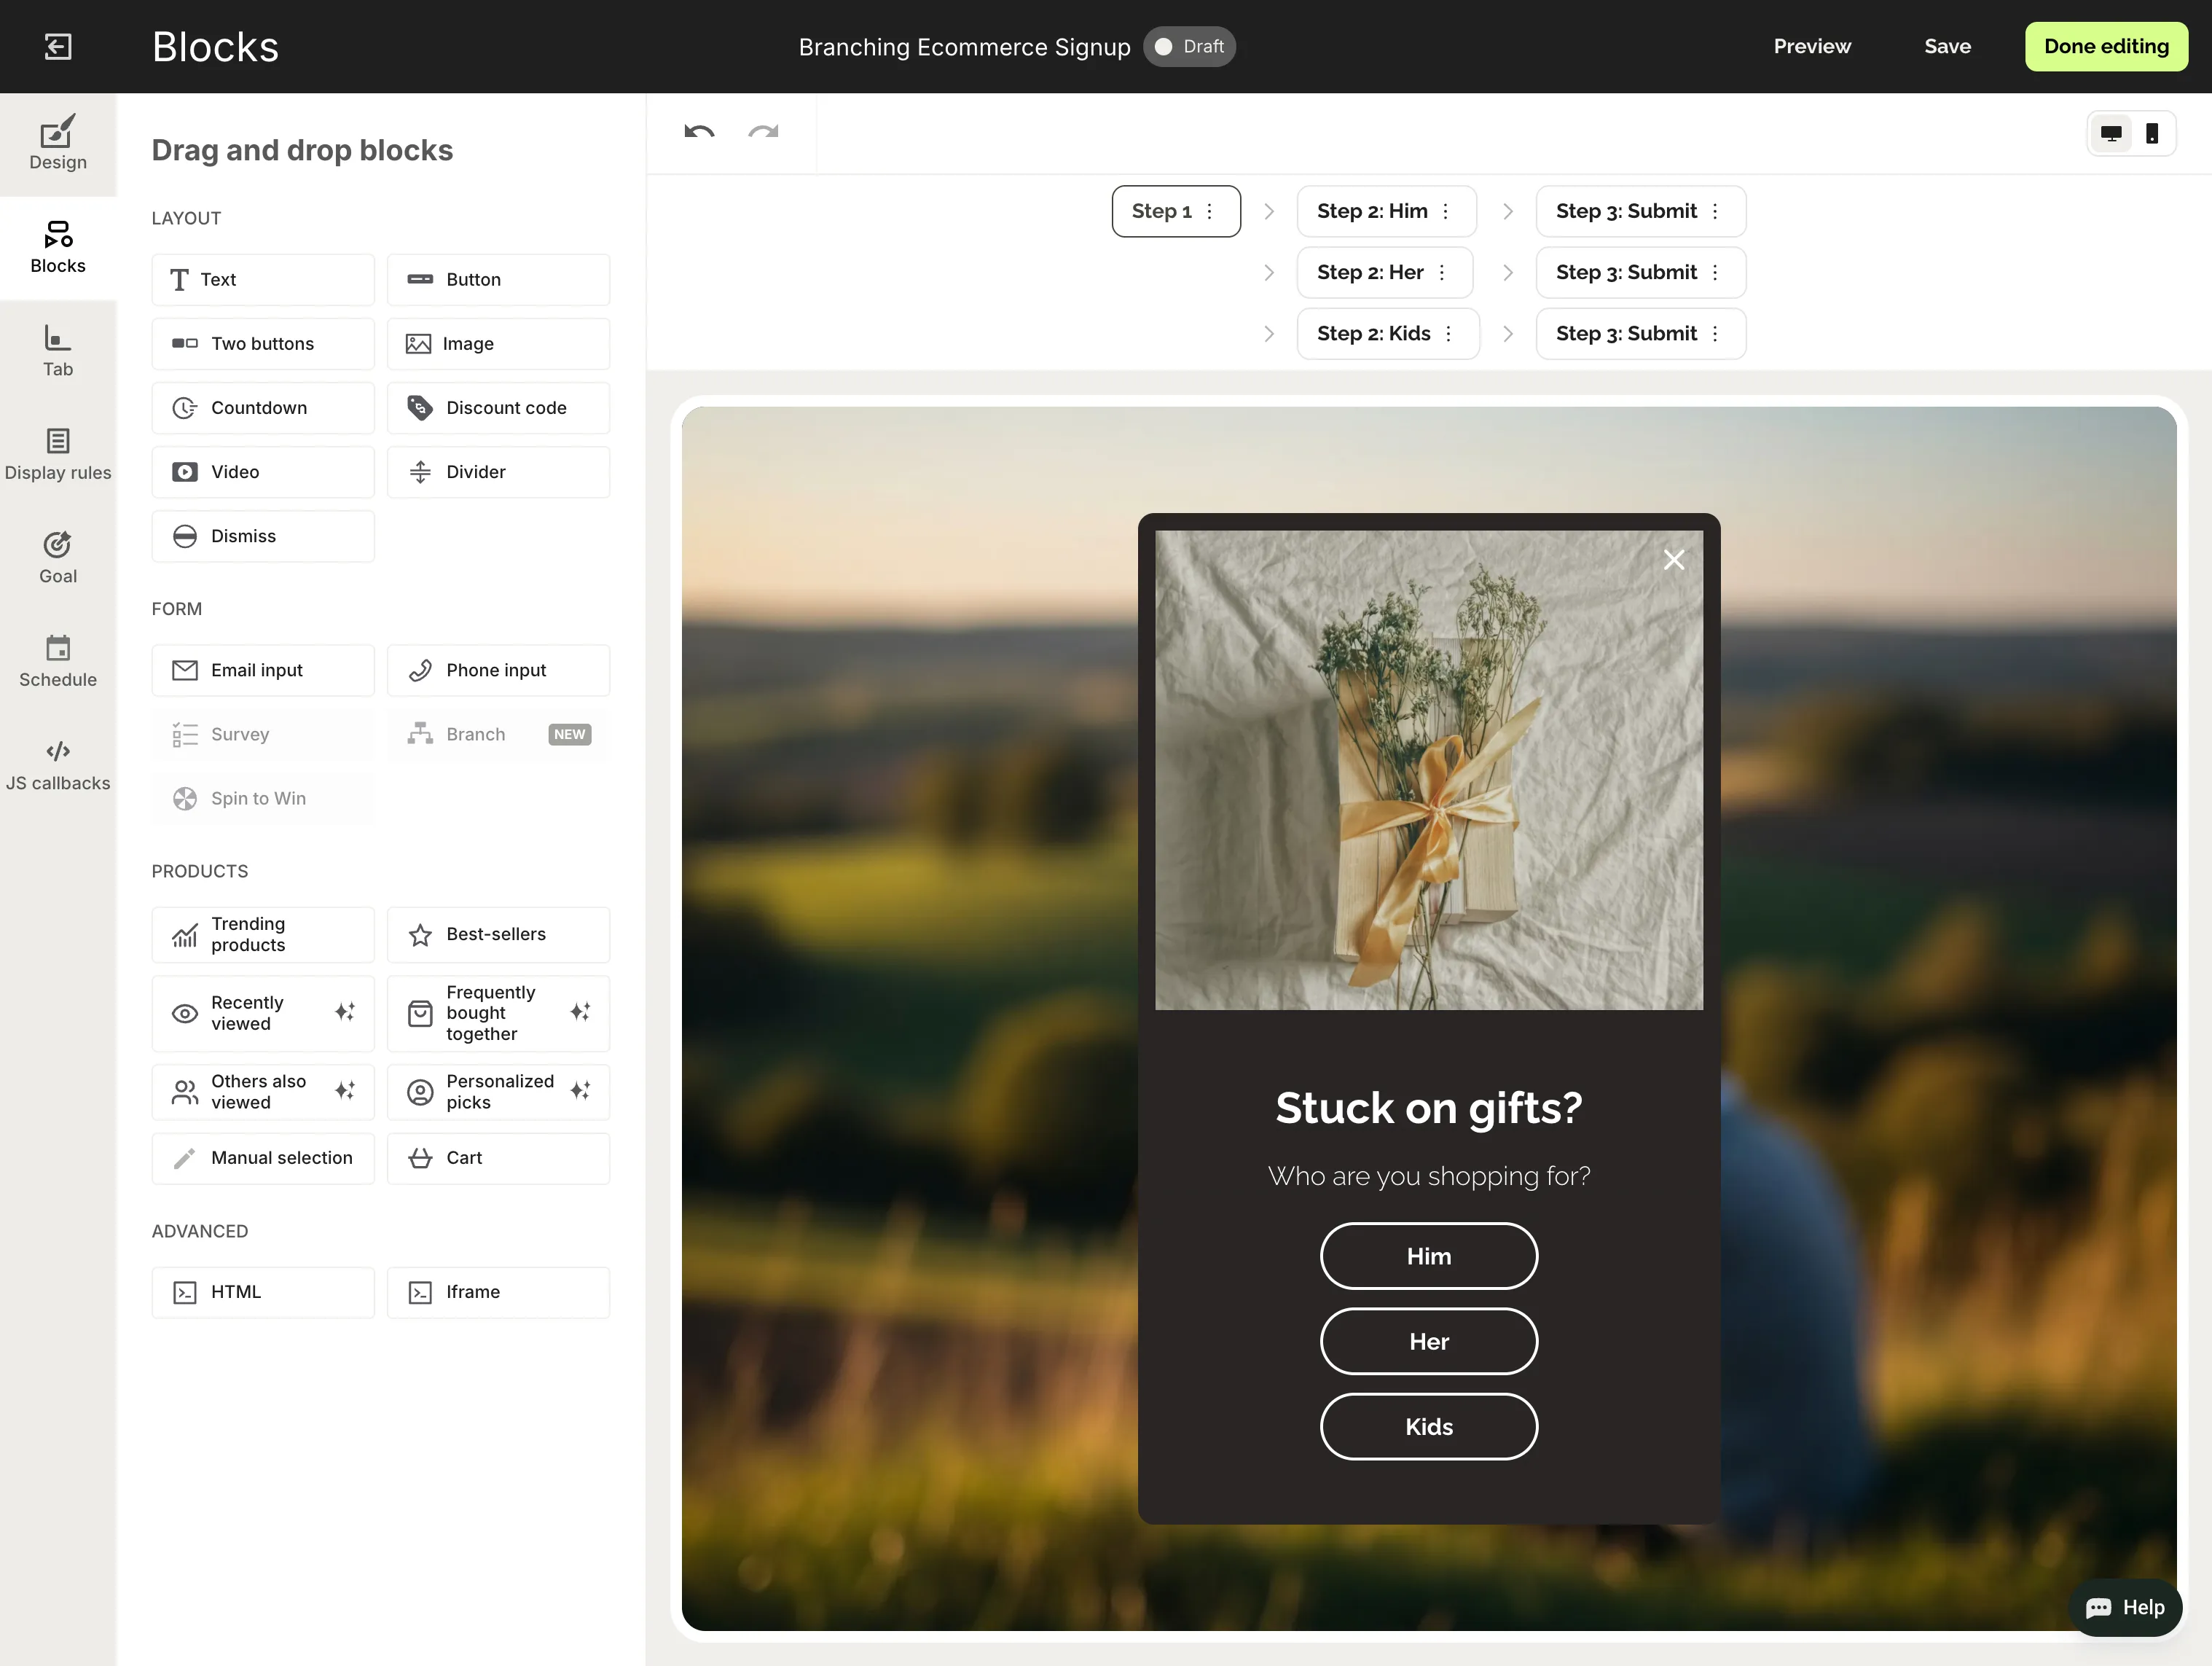2212x1666 pixels.
Task: Select the Discount code block
Action: click(x=498, y=408)
